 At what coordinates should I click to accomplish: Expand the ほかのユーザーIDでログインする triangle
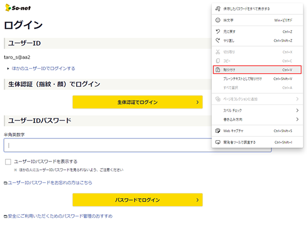click(8, 68)
